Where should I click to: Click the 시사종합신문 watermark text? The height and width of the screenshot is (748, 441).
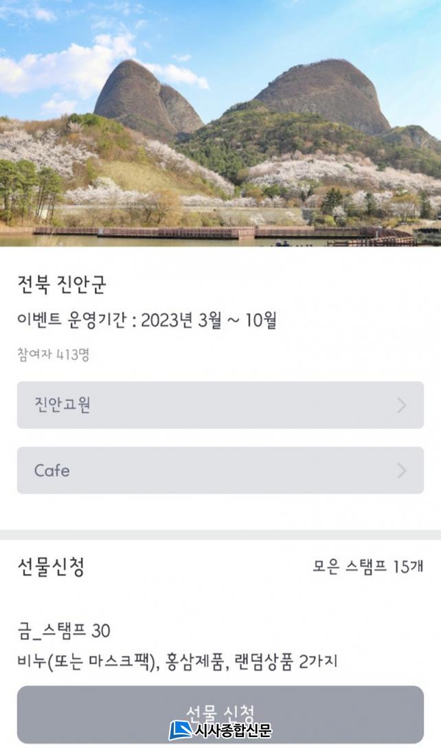[x=234, y=731]
